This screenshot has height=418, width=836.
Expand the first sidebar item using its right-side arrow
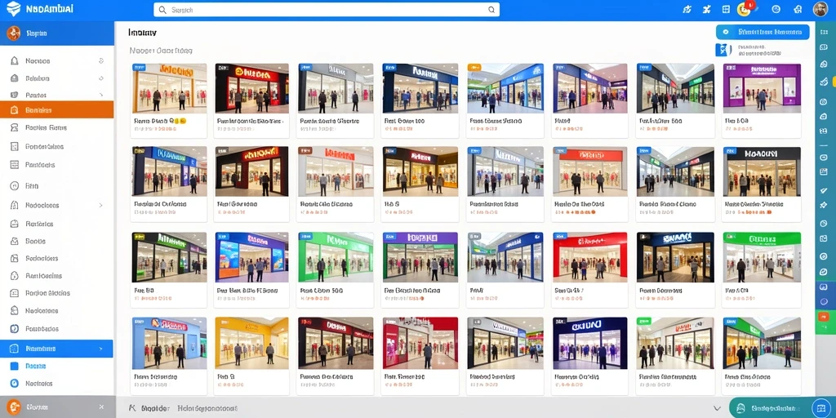(101, 60)
